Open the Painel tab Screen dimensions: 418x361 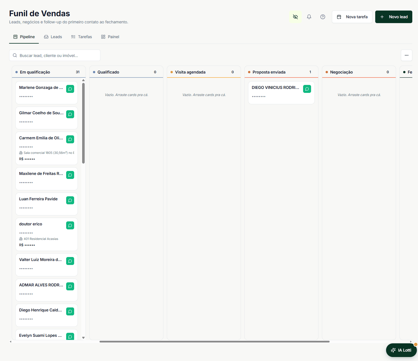(x=110, y=37)
